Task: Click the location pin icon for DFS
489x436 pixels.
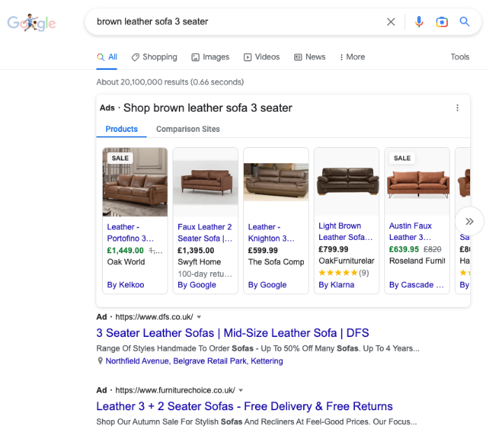Action: (x=100, y=361)
